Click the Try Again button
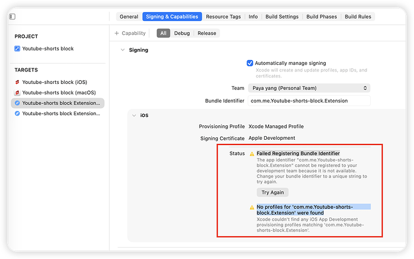The width and height of the screenshot is (414, 259). coord(272,192)
